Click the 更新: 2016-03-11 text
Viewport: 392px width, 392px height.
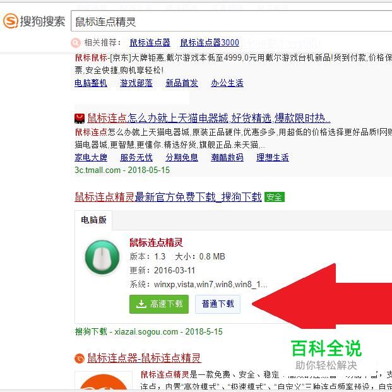[x=162, y=271]
